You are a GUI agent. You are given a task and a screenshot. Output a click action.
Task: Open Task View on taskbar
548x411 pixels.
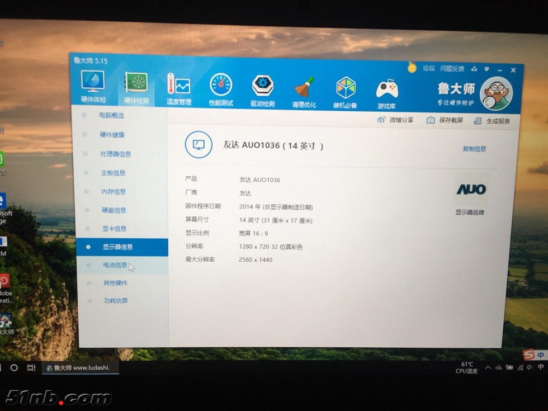pyautogui.click(x=31, y=368)
